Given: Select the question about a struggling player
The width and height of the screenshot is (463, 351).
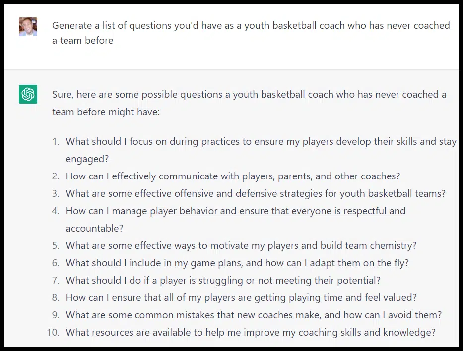Looking at the screenshot, I should coord(223,280).
